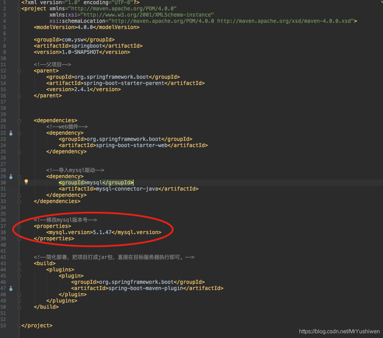Collapse the <project> fold marker on line 2

(19, 9)
